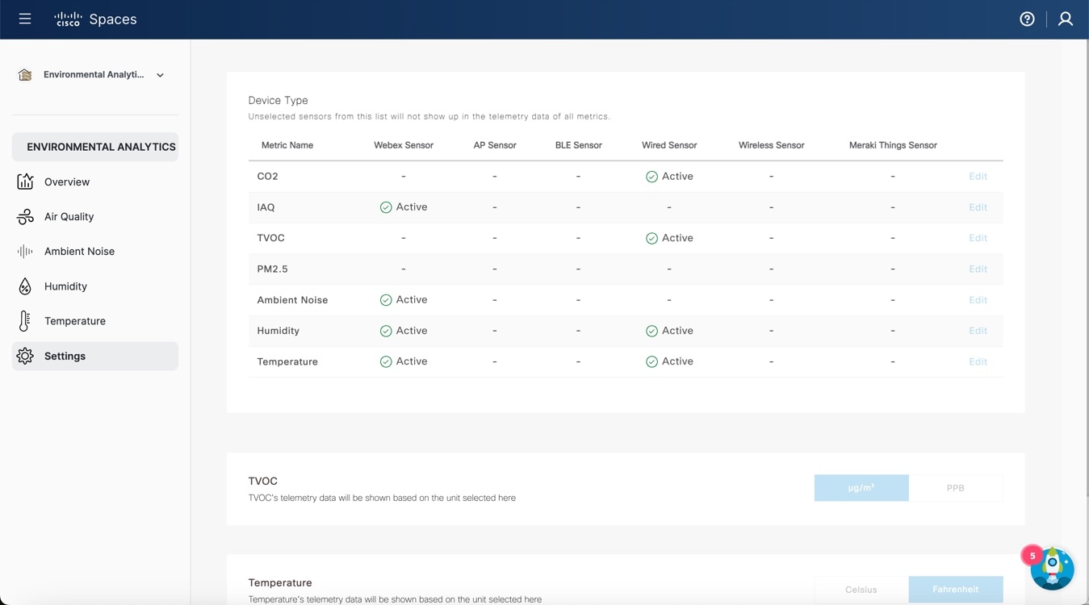Image resolution: width=1089 pixels, height=605 pixels.
Task: Switch temperature unit to Fahrenheit
Action: point(956,590)
